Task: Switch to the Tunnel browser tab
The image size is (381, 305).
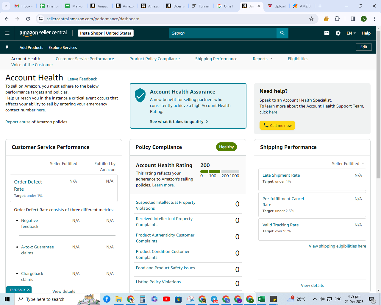Action: [x=201, y=6]
